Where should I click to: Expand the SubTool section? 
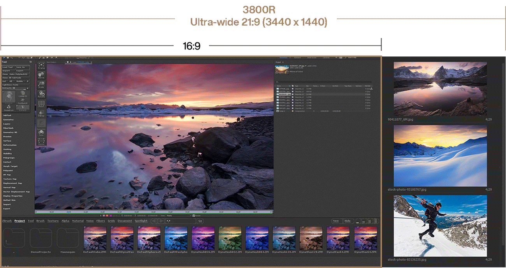[x=7, y=115]
